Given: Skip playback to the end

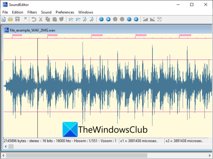Looking at the screenshot, I should 129,19.
